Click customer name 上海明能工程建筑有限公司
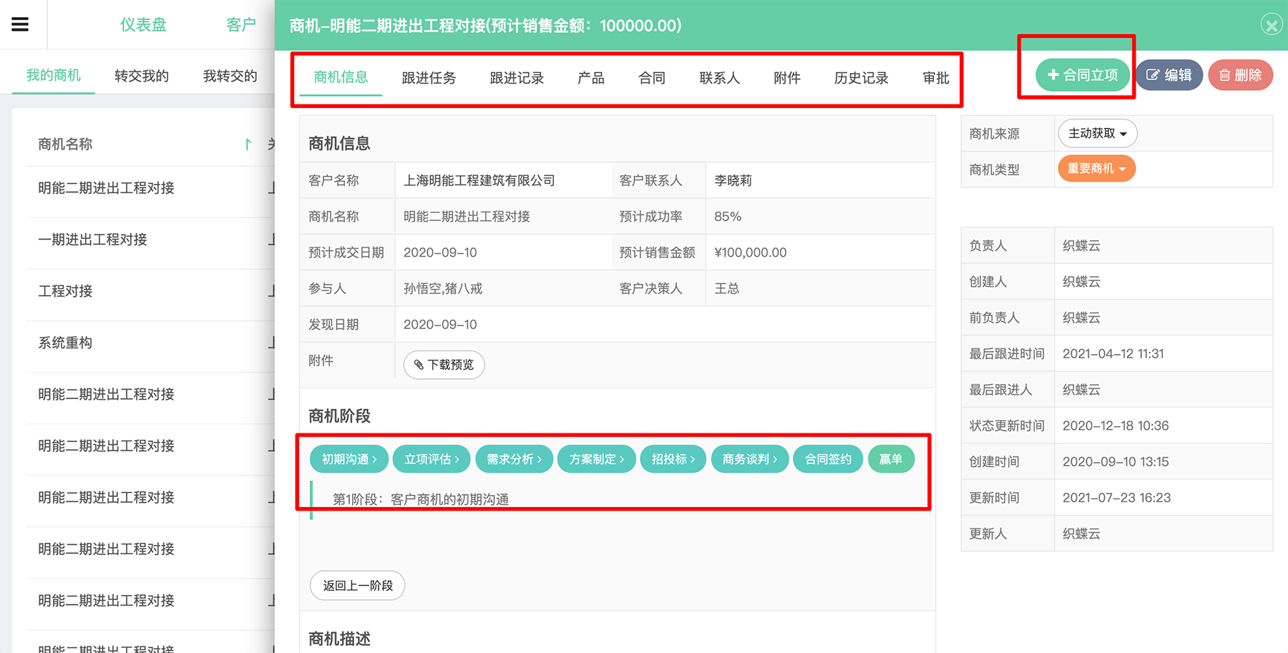Screen dimensions: 1288x653 [479, 180]
